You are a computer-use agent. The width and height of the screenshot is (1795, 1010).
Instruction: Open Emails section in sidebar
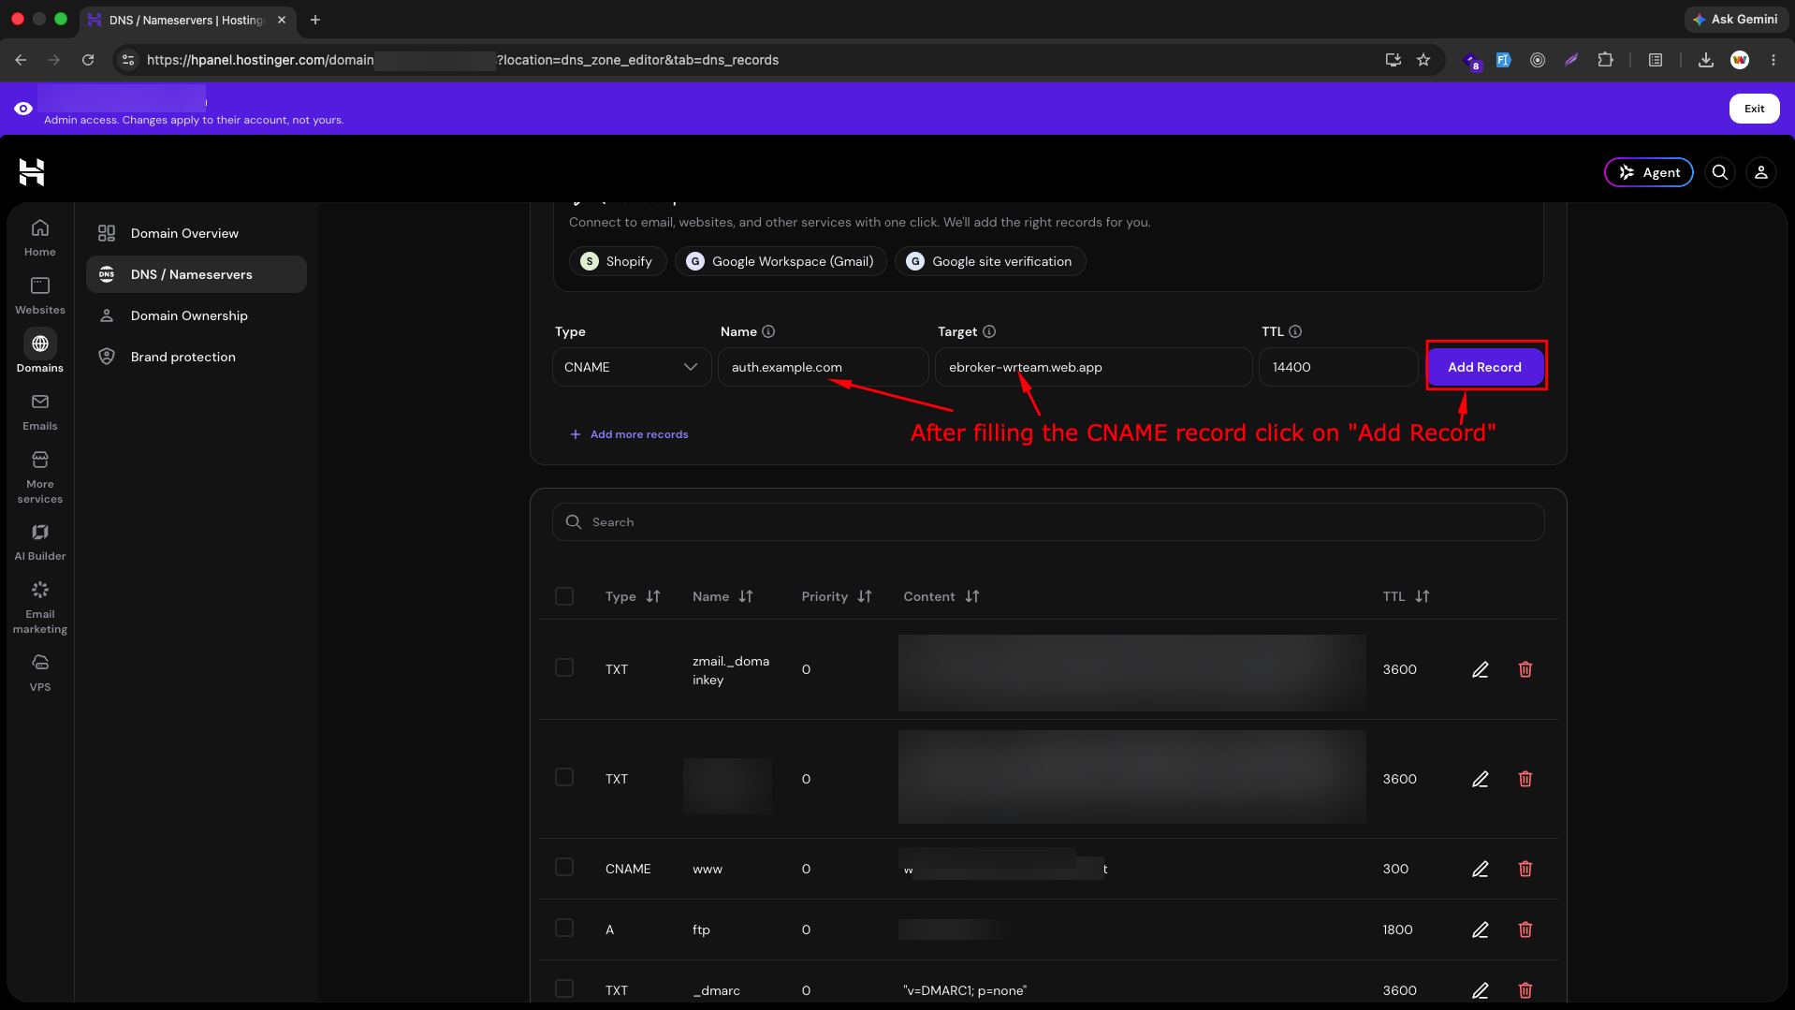point(40,412)
